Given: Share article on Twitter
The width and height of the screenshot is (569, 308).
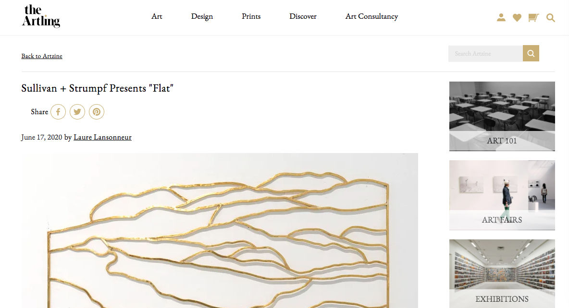Looking at the screenshot, I should (x=77, y=112).
